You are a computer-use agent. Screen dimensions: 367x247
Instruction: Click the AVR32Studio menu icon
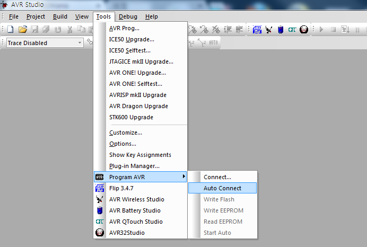pos(100,233)
